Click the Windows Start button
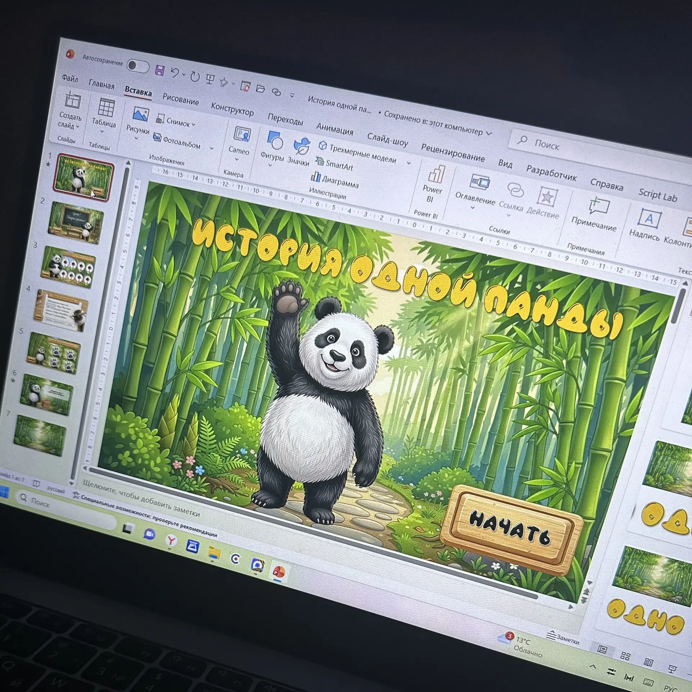This screenshot has height=692, width=692. [4, 492]
